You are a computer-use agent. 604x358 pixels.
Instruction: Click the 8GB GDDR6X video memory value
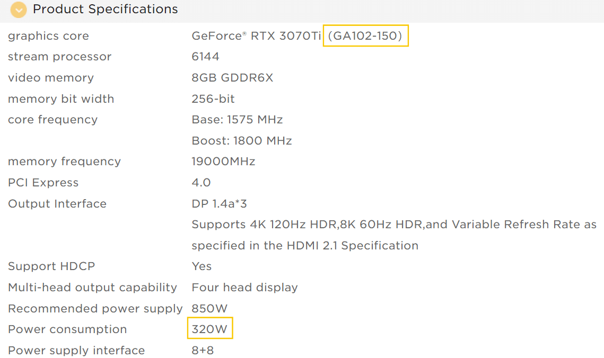tap(232, 78)
